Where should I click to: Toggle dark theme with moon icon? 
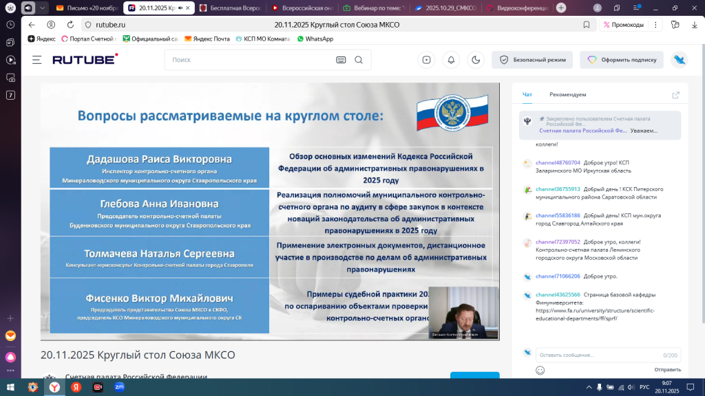475,60
